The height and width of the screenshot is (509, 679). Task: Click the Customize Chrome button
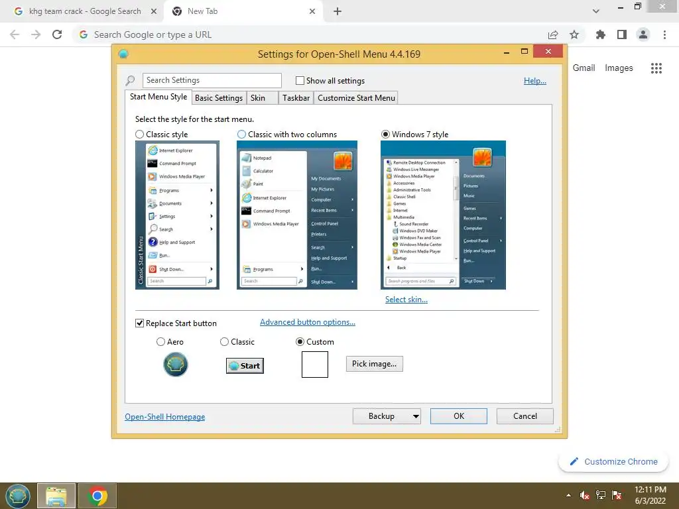[613, 462]
